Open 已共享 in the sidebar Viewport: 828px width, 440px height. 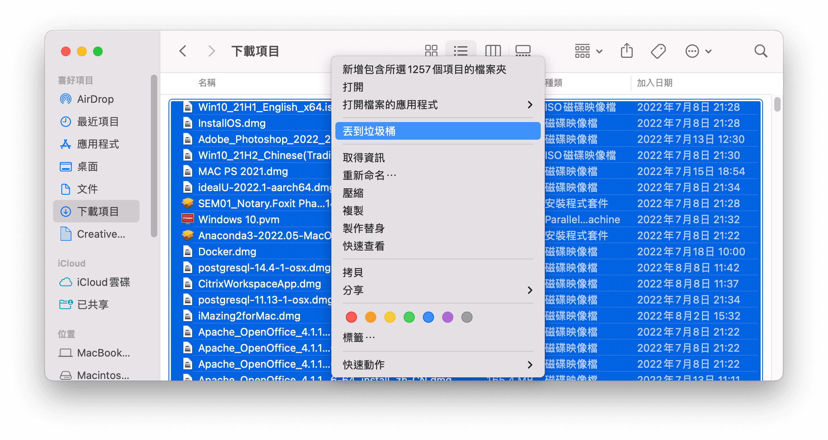coord(96,305)
